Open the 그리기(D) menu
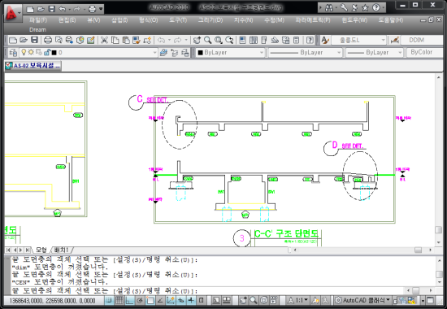The width and height of the screenshot is (447, 309). pos(210,20)
